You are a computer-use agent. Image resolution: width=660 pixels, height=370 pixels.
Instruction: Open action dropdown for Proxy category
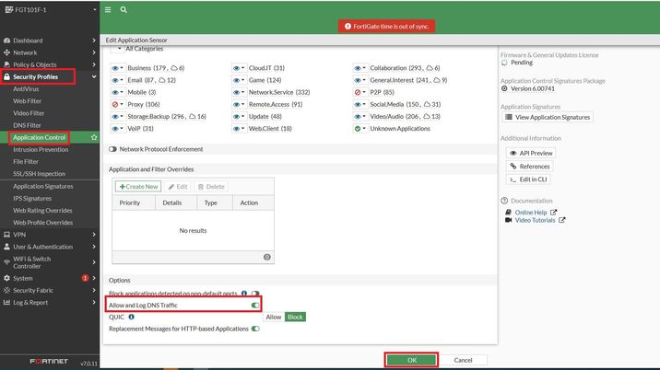pyautogui.click(x=117, y=104)
